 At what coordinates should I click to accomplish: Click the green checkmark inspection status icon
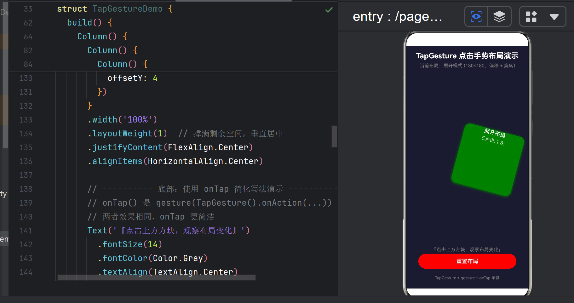(x=329, y=10)
